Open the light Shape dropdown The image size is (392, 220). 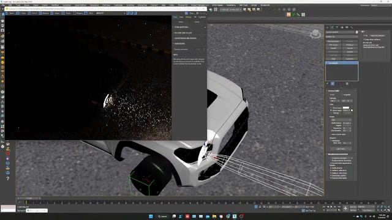[x=341, y=120]
